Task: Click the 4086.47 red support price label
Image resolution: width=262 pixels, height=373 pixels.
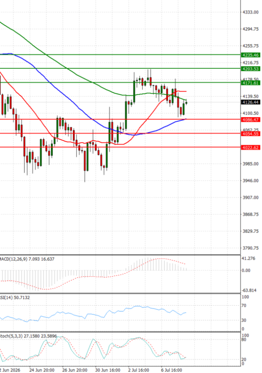Action: pos(251,120)
